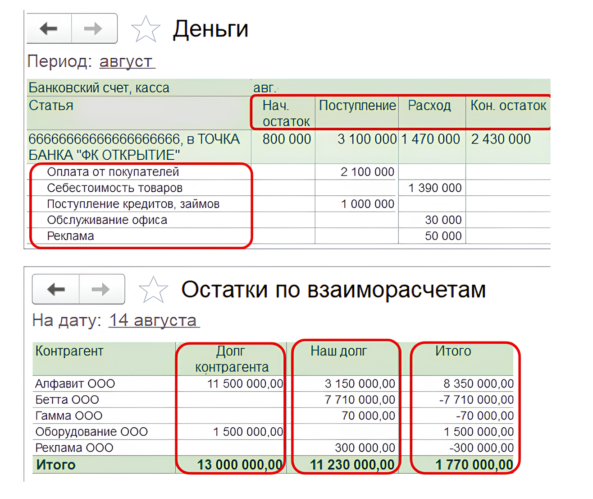Screen dimensions: 593x499
Task: Click the Наш долг total 11 230 000,00
Action: [x=352, y=465]
